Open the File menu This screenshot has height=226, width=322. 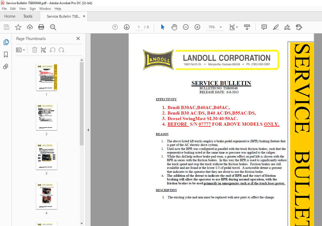pyautogui.click(x=4, y=9)
